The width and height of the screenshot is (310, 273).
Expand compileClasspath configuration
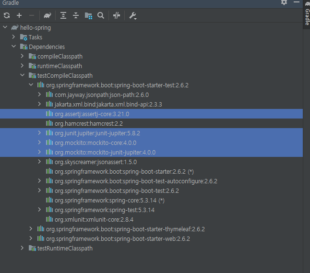pos(23,56)
